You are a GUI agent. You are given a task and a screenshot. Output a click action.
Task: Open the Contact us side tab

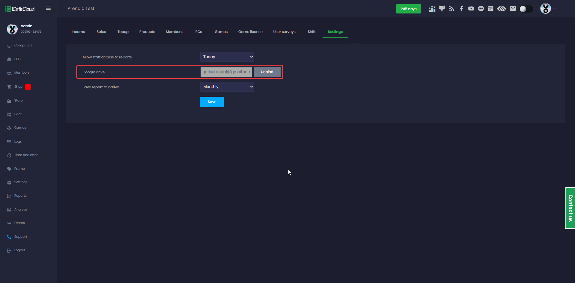(x=570, y=208)
